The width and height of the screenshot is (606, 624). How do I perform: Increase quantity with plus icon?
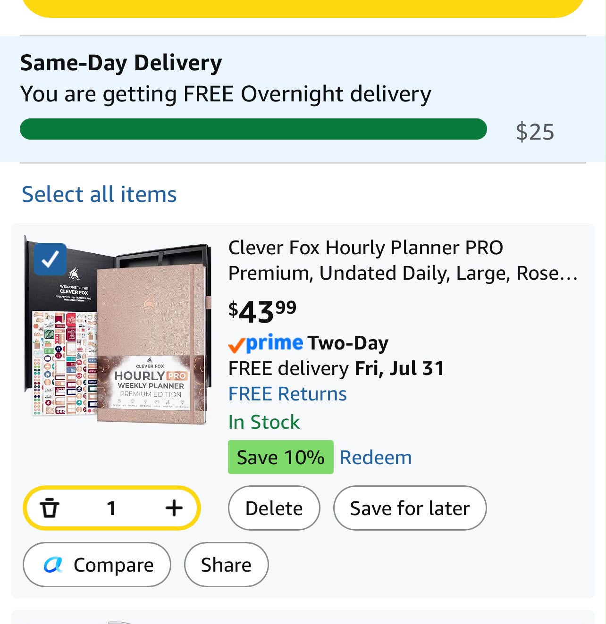(x=174, y=508)
